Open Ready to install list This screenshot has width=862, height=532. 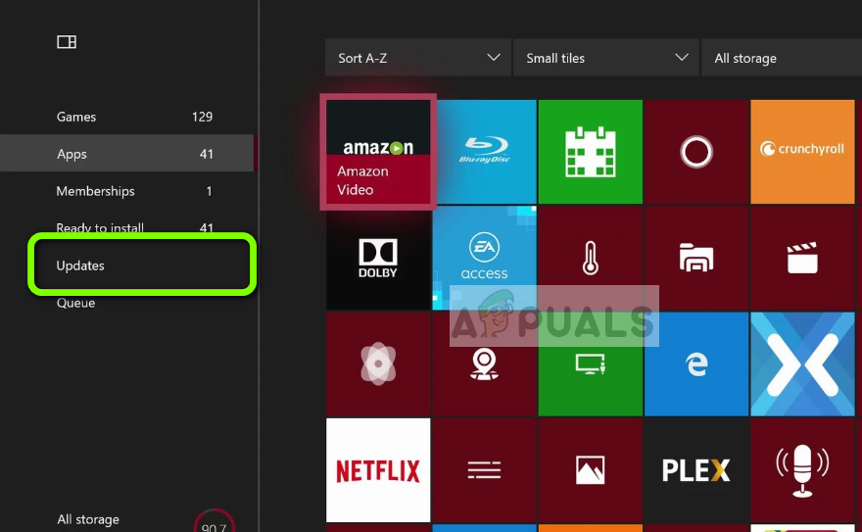pos(128,227)
